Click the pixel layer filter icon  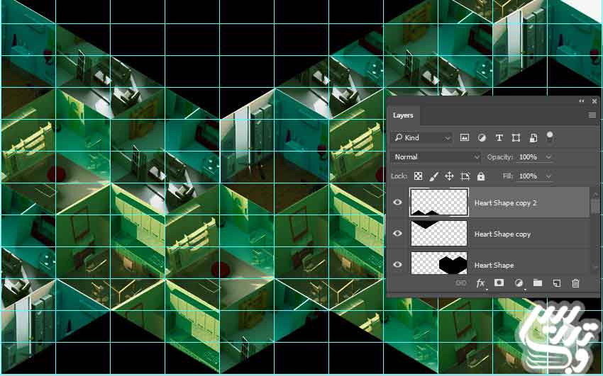465,138
